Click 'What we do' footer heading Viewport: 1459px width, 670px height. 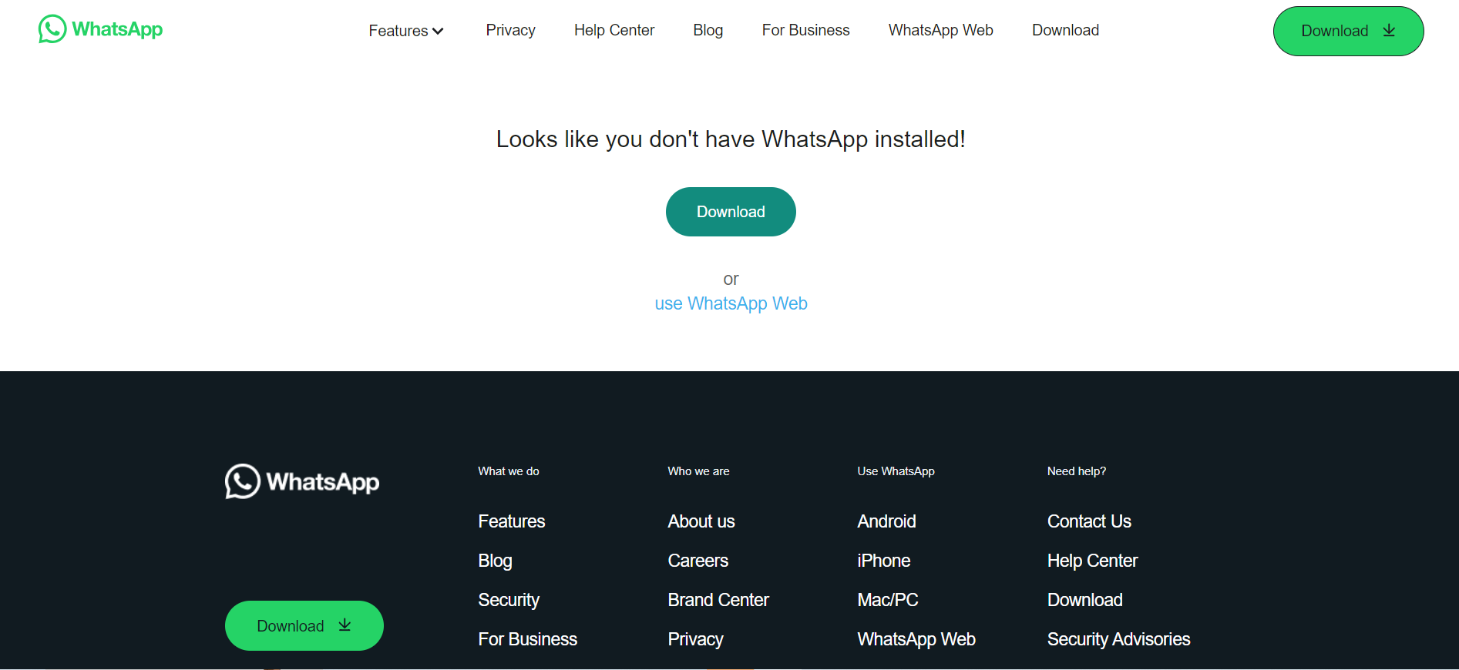coord(509,471)
